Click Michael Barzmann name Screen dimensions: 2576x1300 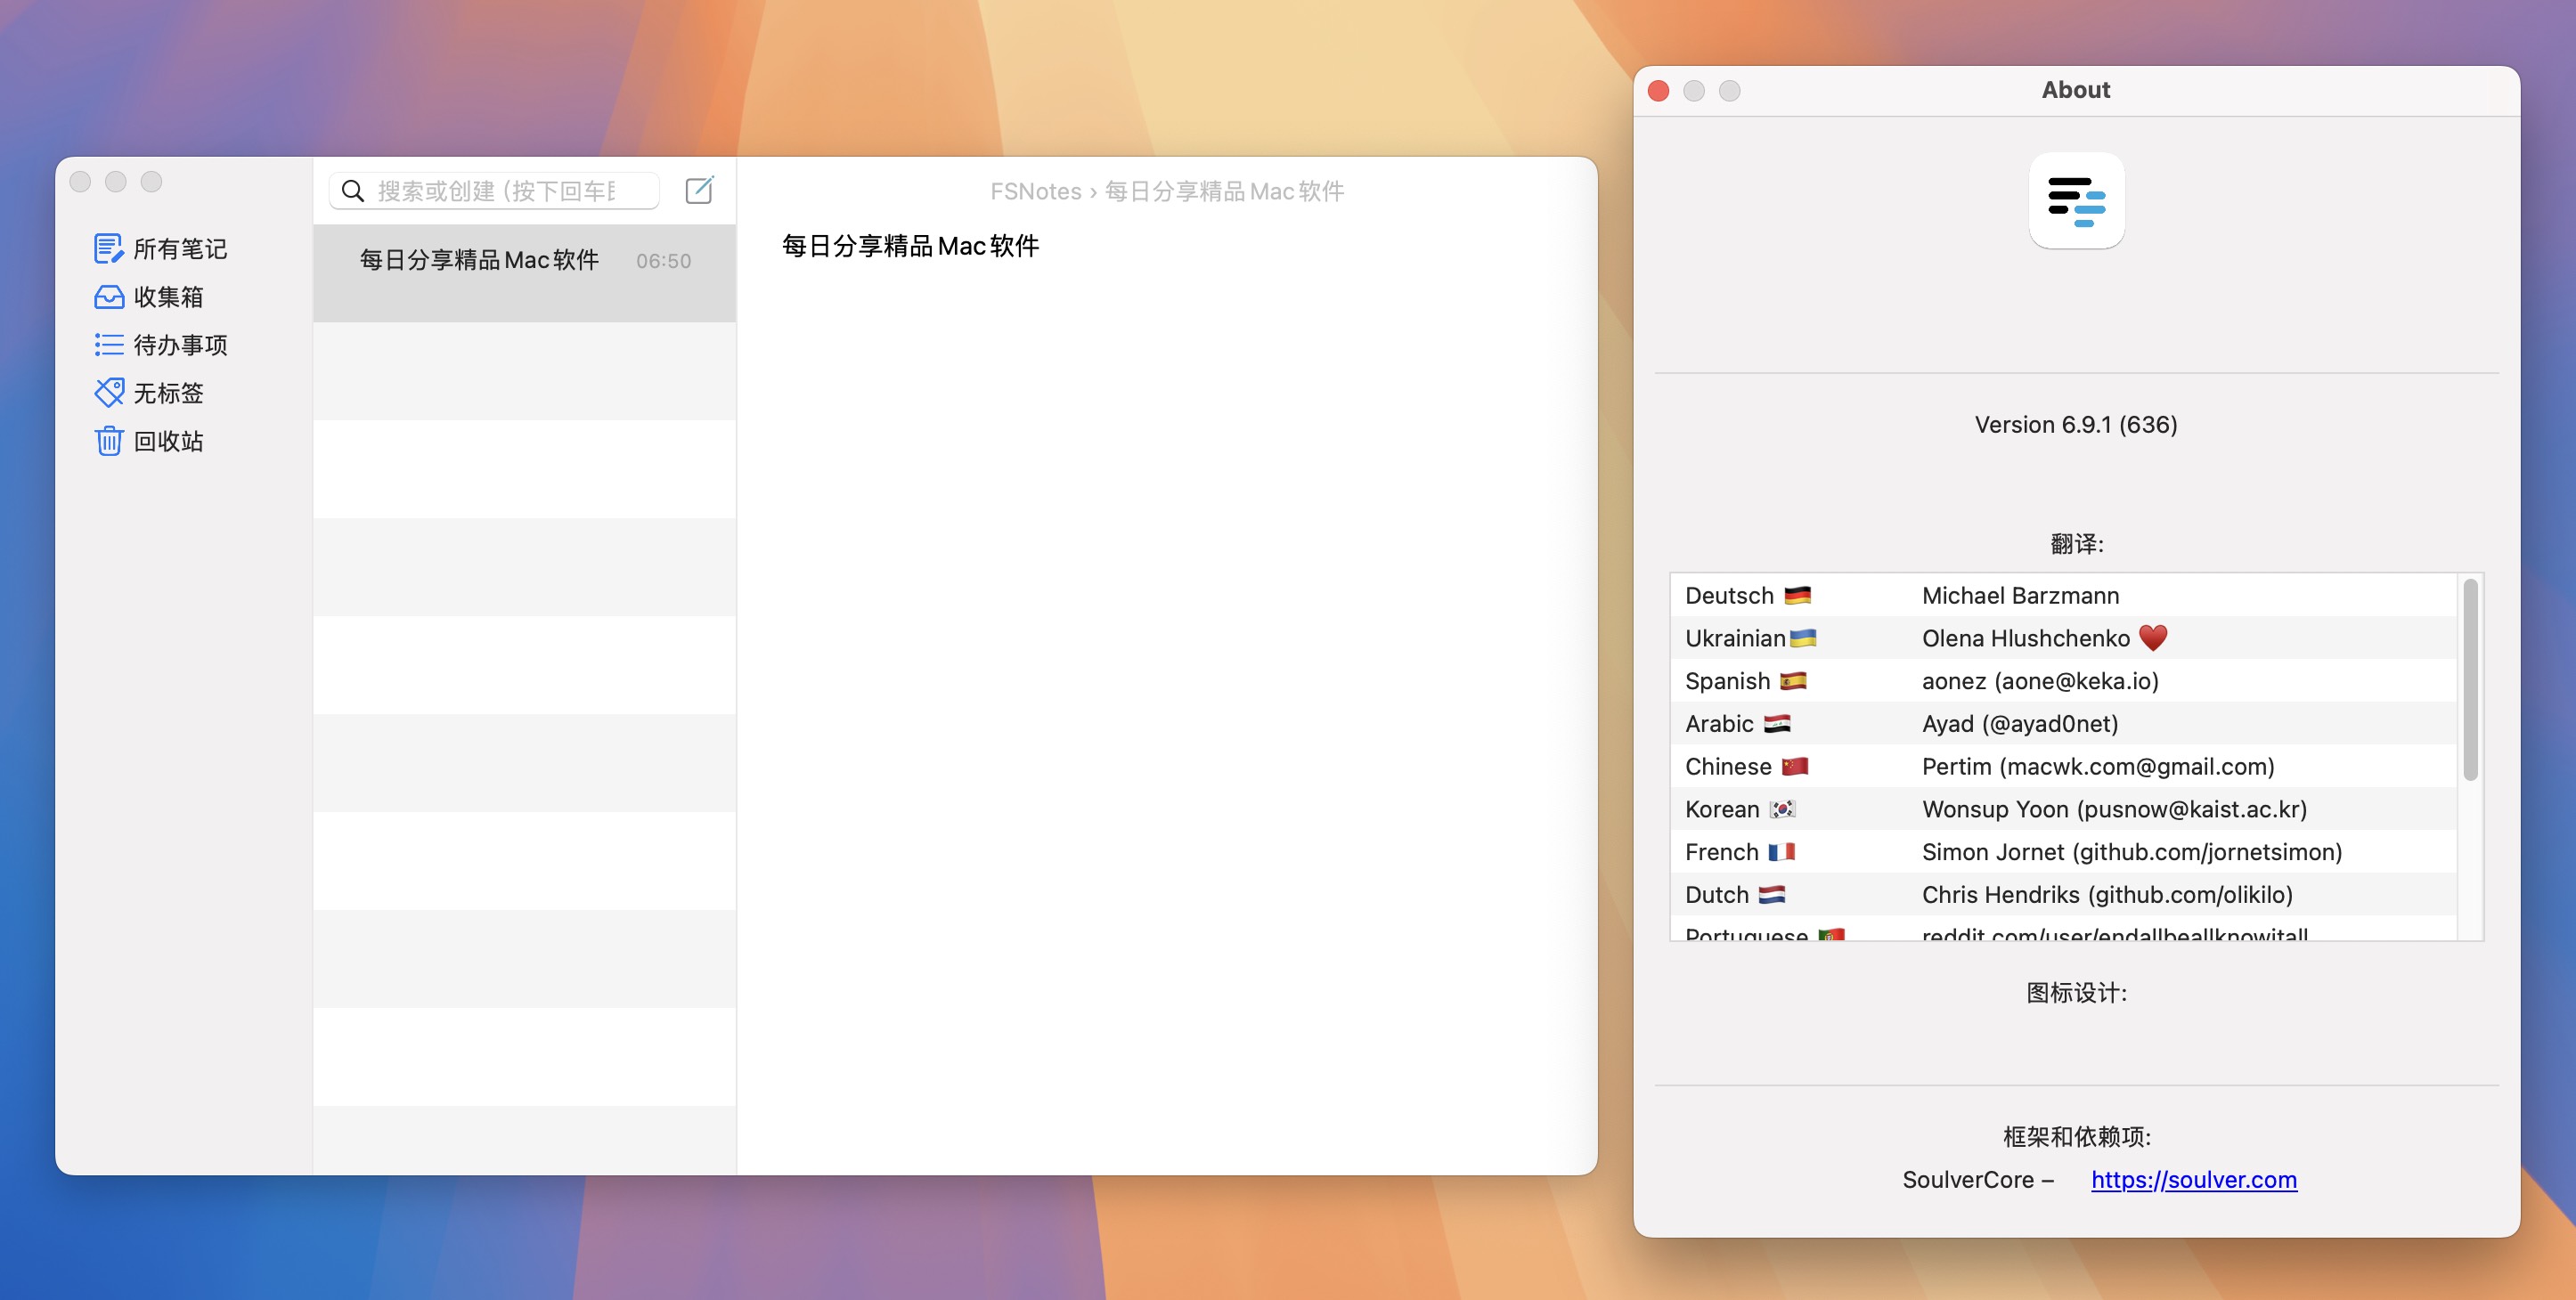point(2020,596)
